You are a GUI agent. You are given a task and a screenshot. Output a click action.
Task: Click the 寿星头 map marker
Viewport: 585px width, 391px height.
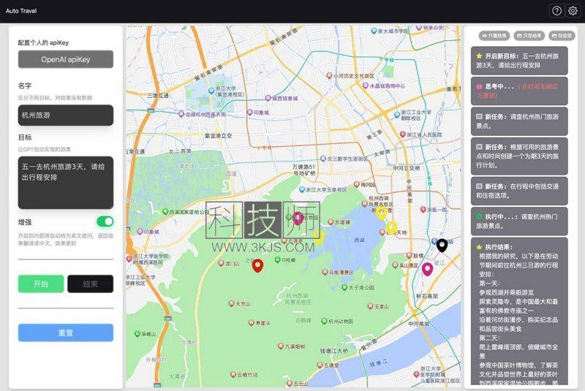(252, 322)
